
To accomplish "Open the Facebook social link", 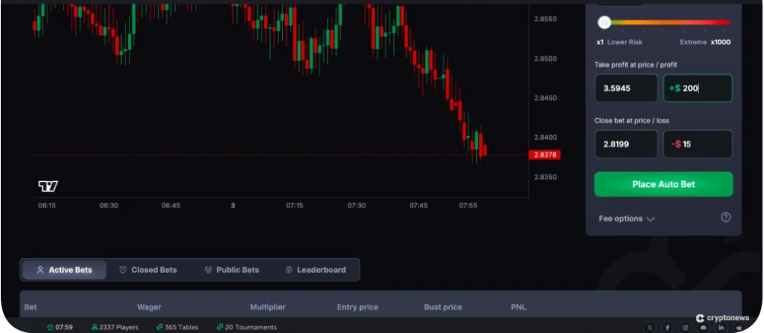I will click(668, 328).
